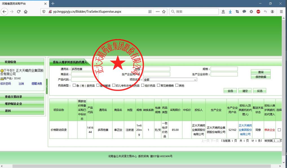Open the gear extension toolbar icon
Viewport: 287px width, 168px height.
[x=251, y=12]
